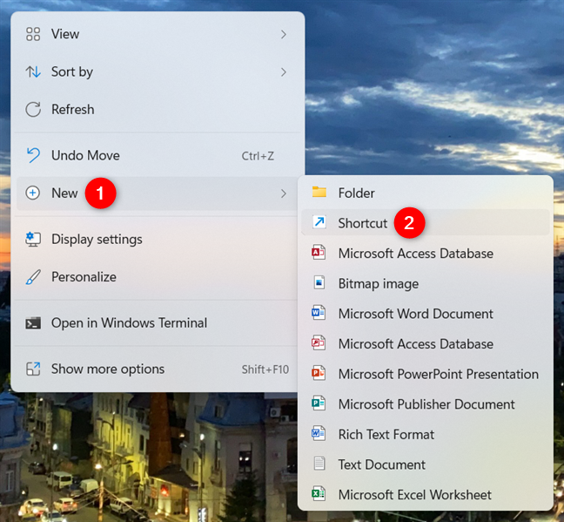Click the Text Document page icon
This screenshot has height=522, width=564.
point(319,464)
